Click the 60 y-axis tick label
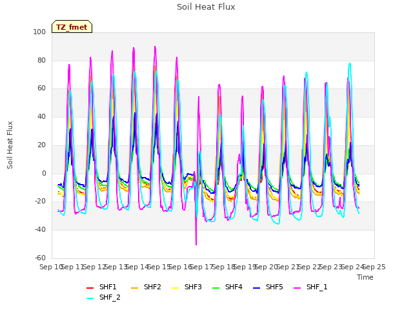 41,88
